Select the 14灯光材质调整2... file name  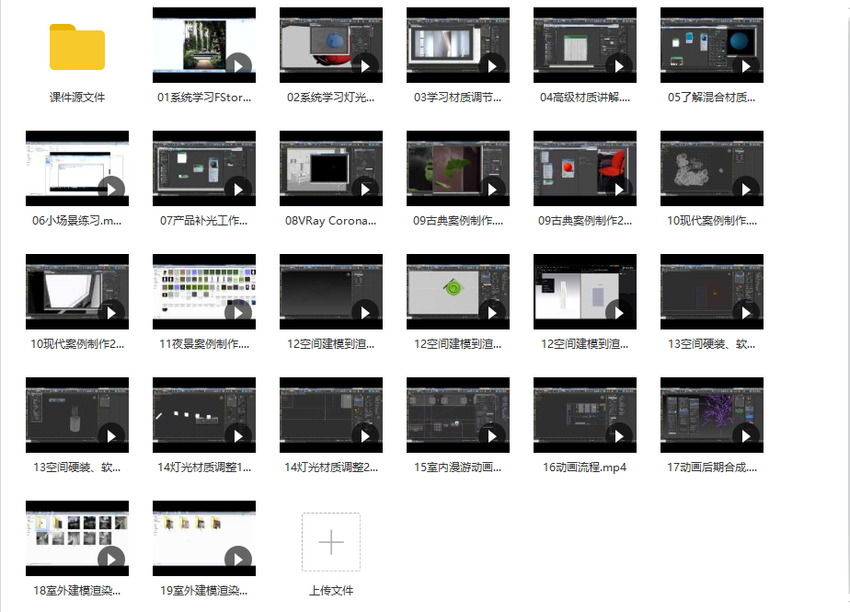[330, 468]
